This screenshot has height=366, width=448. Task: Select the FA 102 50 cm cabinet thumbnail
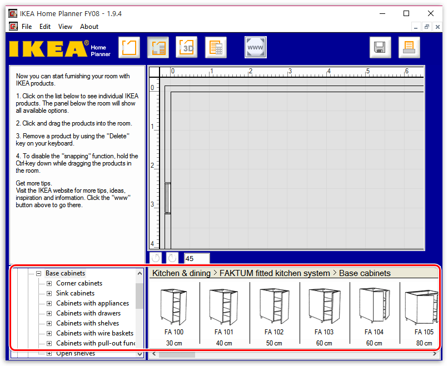click(x=275, y=306)
